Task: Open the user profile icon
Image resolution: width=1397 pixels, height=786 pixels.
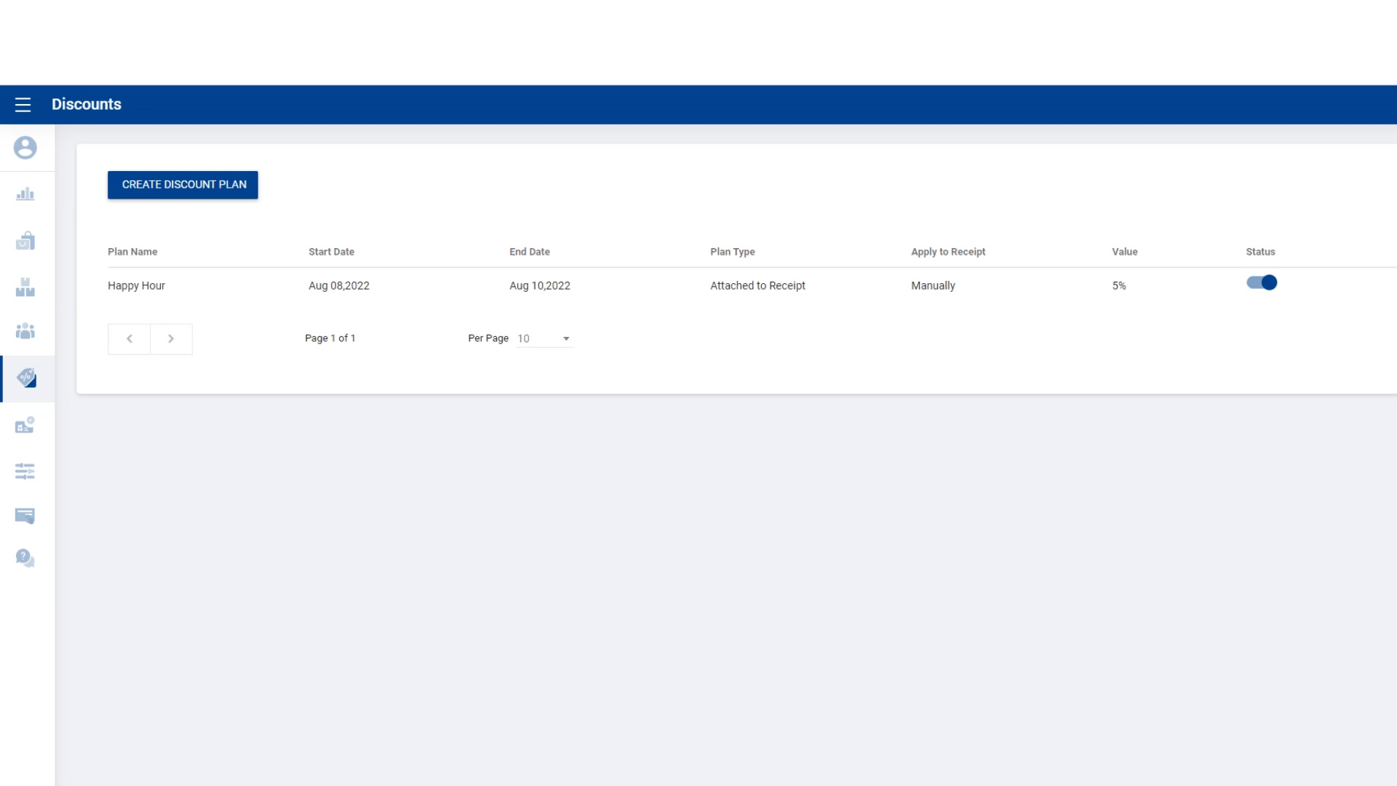Action: (25, 148)
